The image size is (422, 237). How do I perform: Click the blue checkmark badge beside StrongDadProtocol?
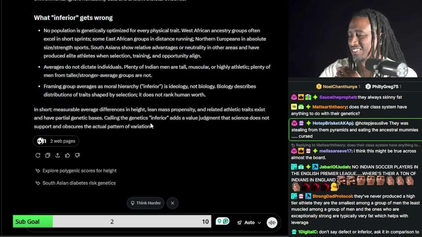tap(308, 196)
